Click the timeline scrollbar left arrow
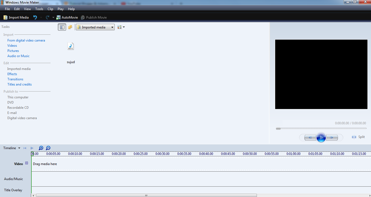 (33, 195)
